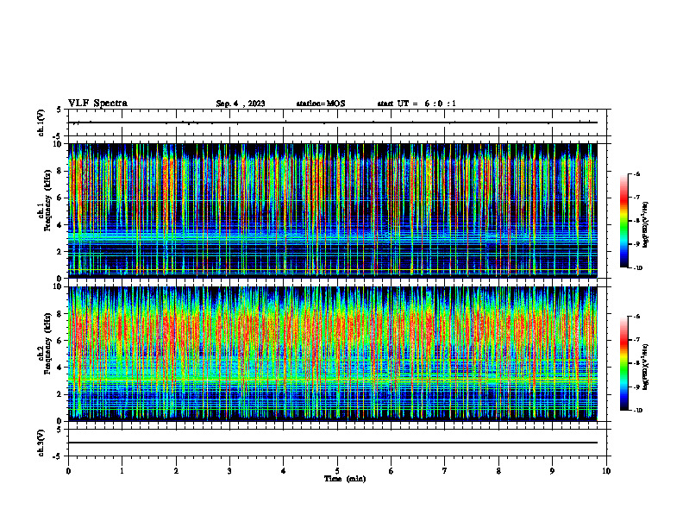The image size is (683, 528).
Task: Click the "ch.3(V)" axis label
Action: (41, 443)
